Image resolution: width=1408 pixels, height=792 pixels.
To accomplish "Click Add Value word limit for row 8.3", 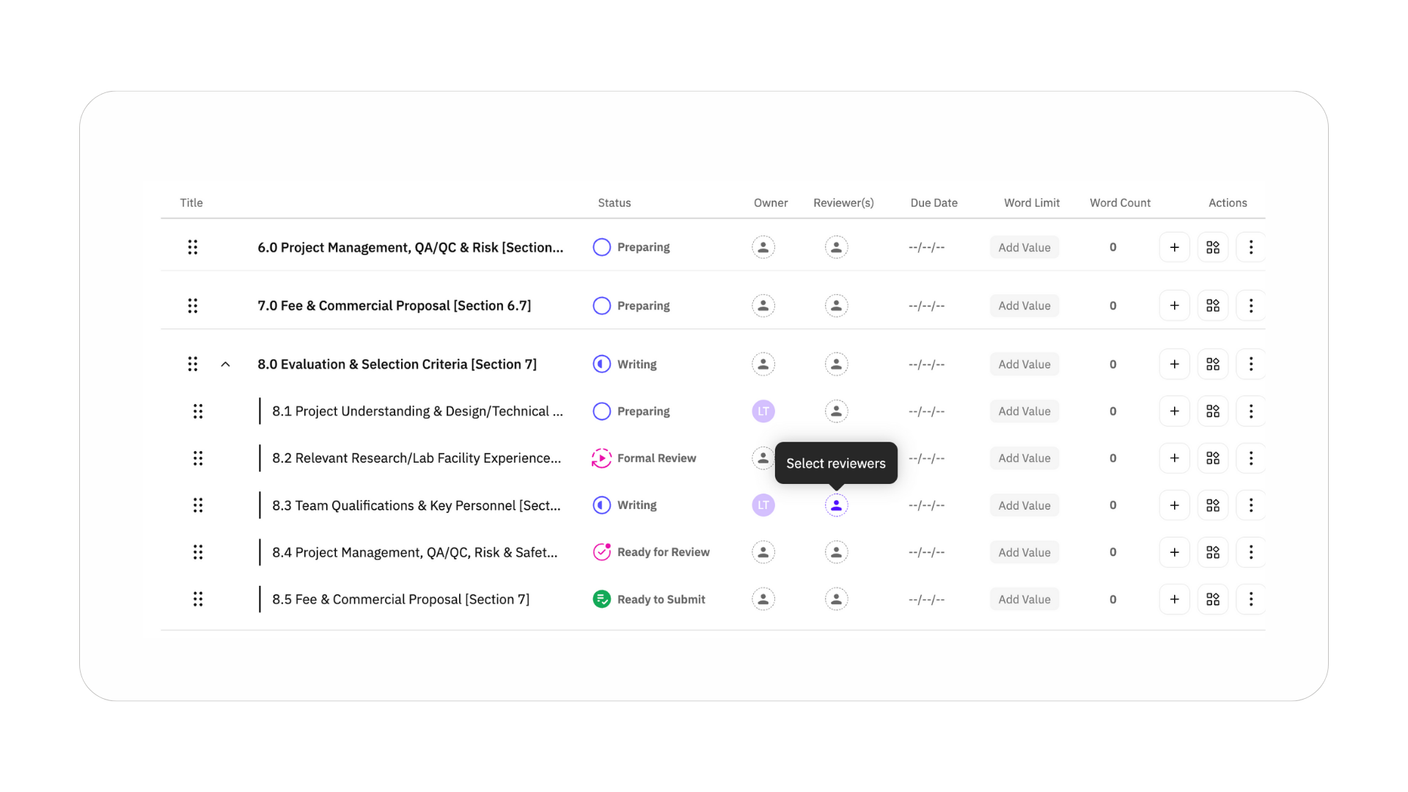I will coord(1024,505).
